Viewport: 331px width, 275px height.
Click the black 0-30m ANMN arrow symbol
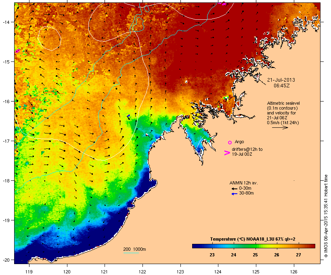point(235,189)
